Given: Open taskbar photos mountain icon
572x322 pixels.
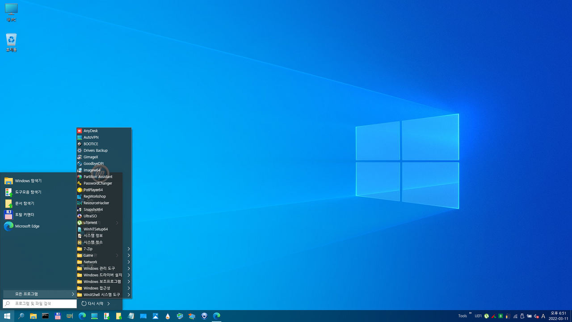Looking at the screenshot, I should click(156, 316).
